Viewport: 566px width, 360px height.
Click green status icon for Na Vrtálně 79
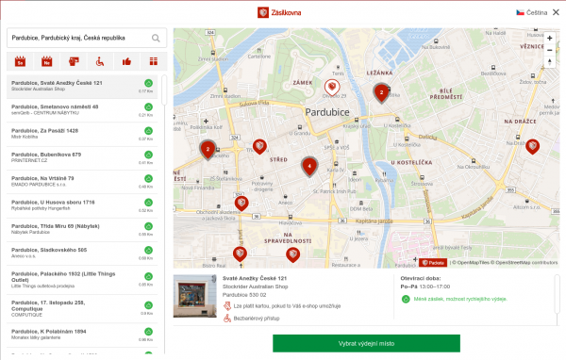148,178
